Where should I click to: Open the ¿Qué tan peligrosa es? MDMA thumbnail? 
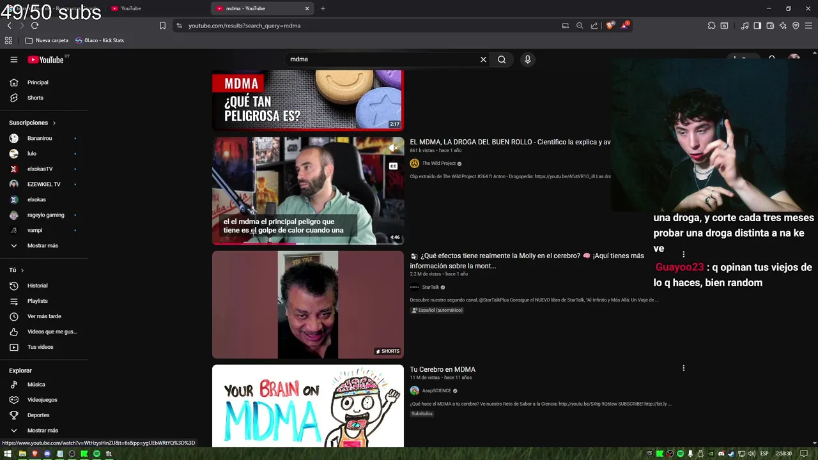point(308,100)
